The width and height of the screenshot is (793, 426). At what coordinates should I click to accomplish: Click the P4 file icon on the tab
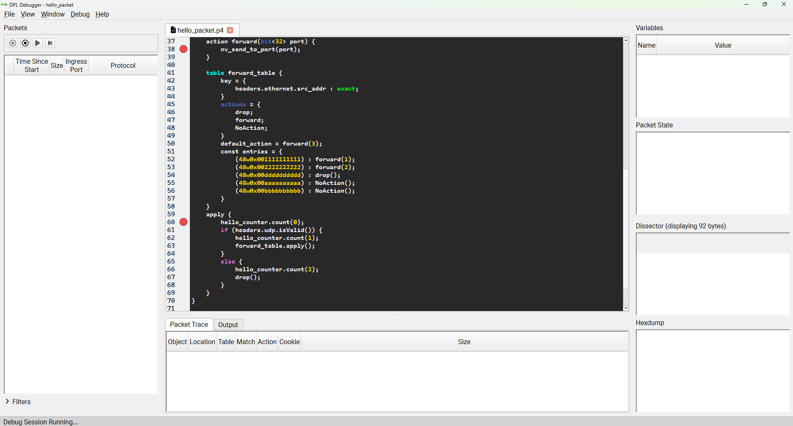173,30
